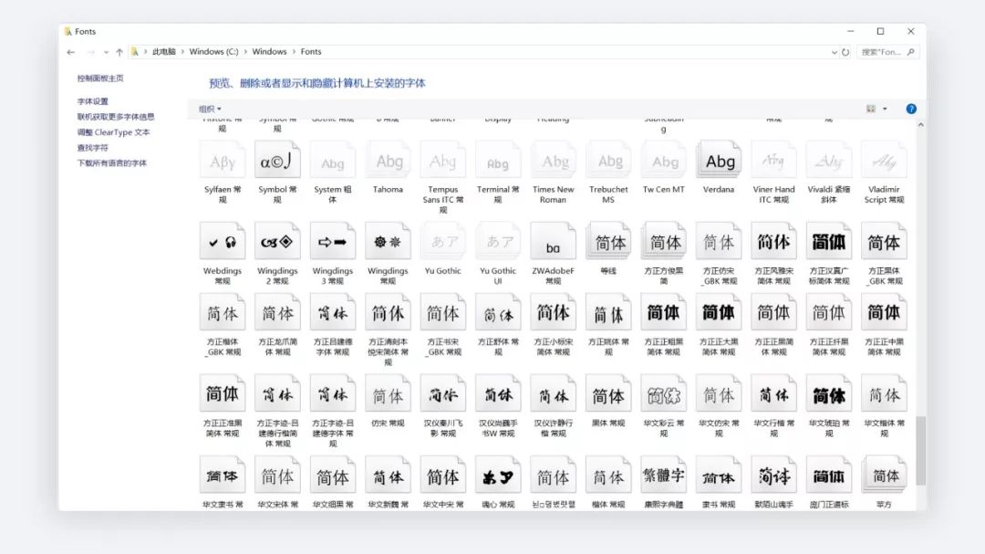
Task: Open recent locations dropdown arrow
Action: point(106,52)
